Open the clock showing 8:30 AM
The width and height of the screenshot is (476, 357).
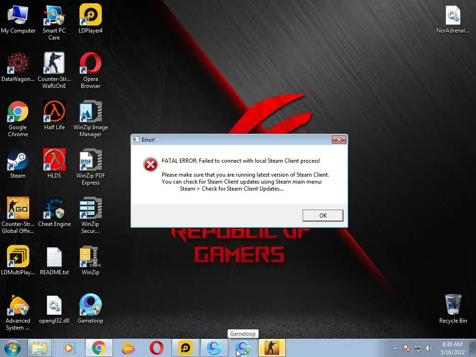(452, 348)
